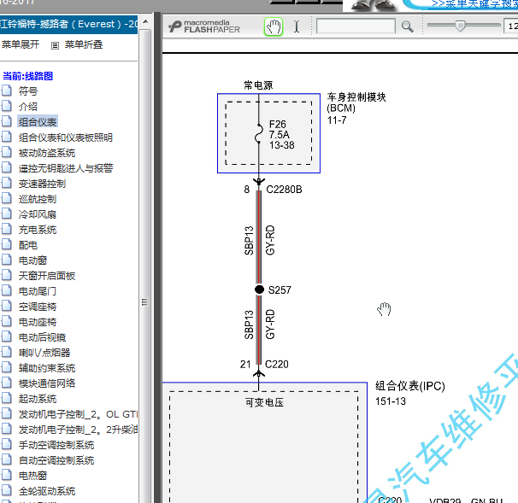This screenshot has width=518, height=503.
Task: Click the sidebar scroll-up arrow
Action: coord(145,22)
